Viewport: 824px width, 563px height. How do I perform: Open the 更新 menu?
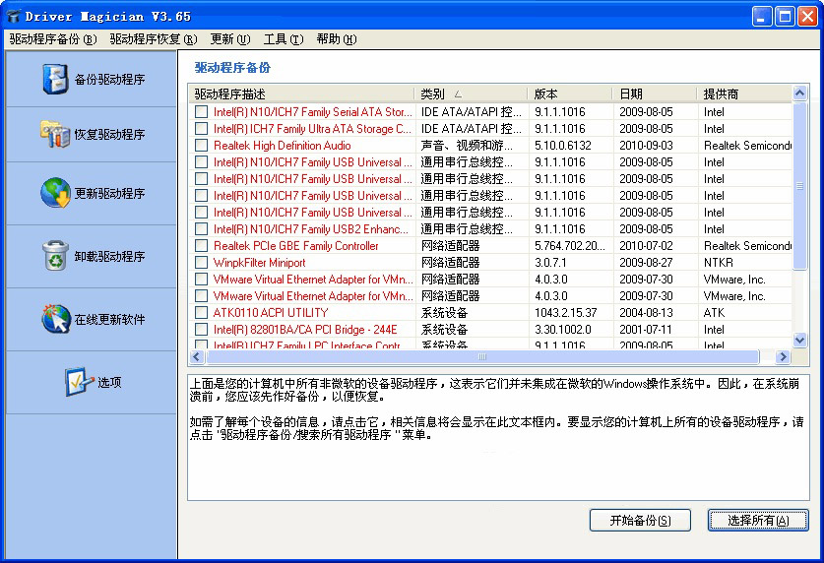pos(229,39)
